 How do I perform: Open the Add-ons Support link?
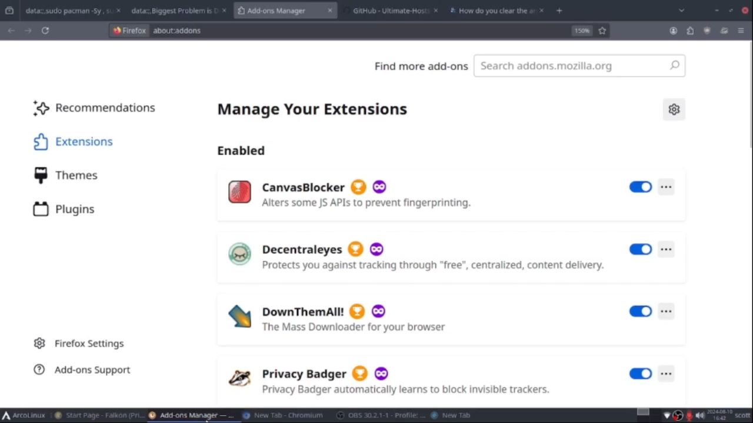(x=92, y=370)
